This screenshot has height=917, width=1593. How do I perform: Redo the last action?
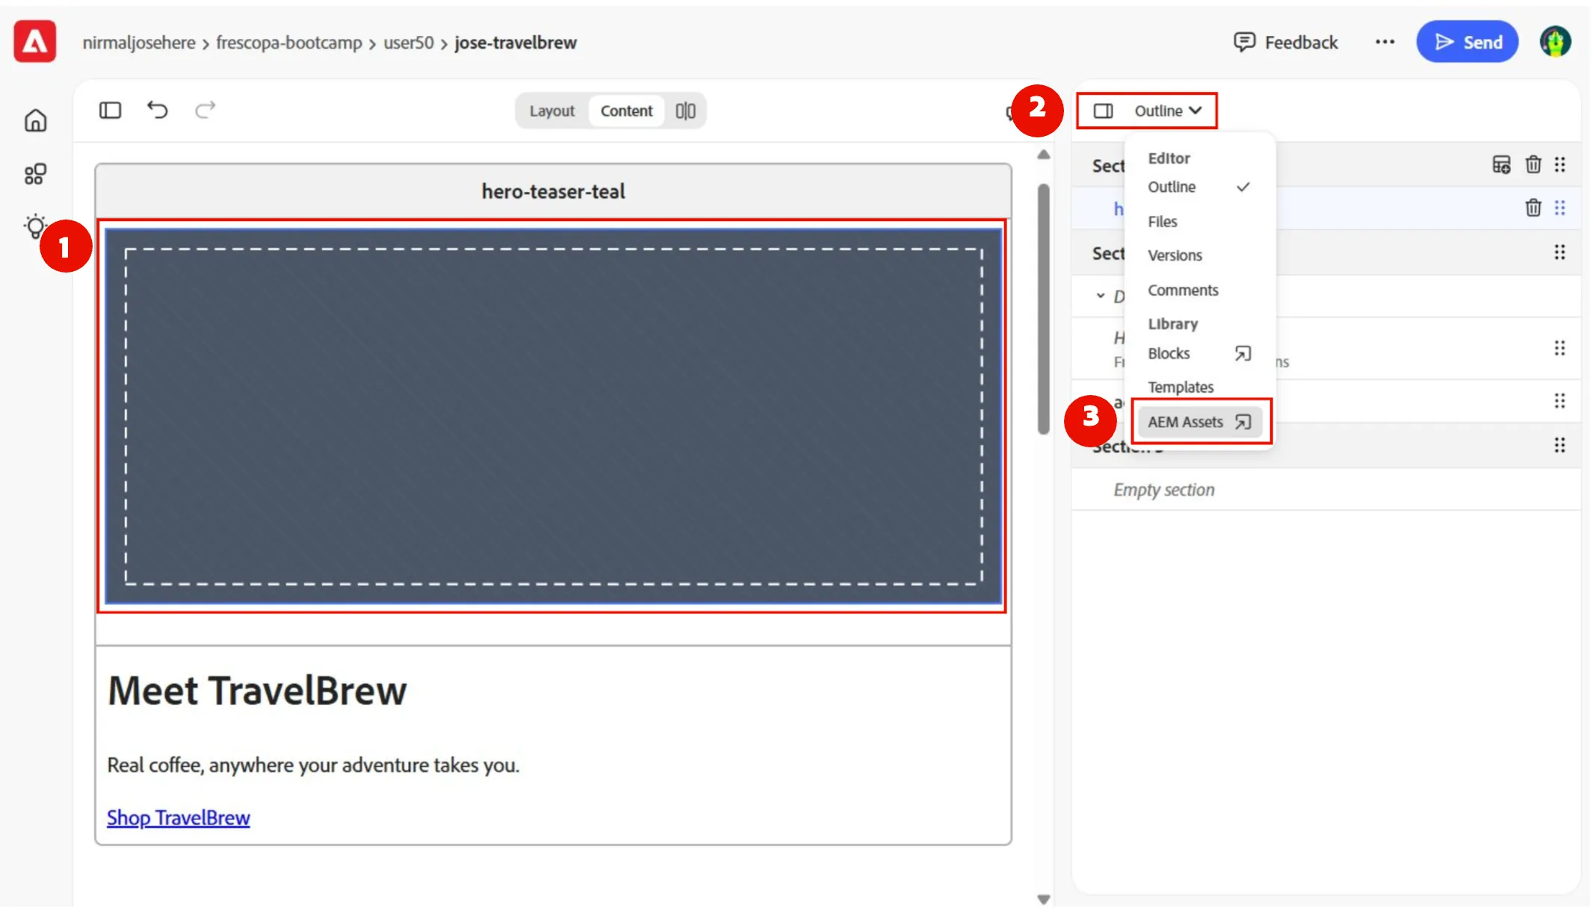click(205, 111)
